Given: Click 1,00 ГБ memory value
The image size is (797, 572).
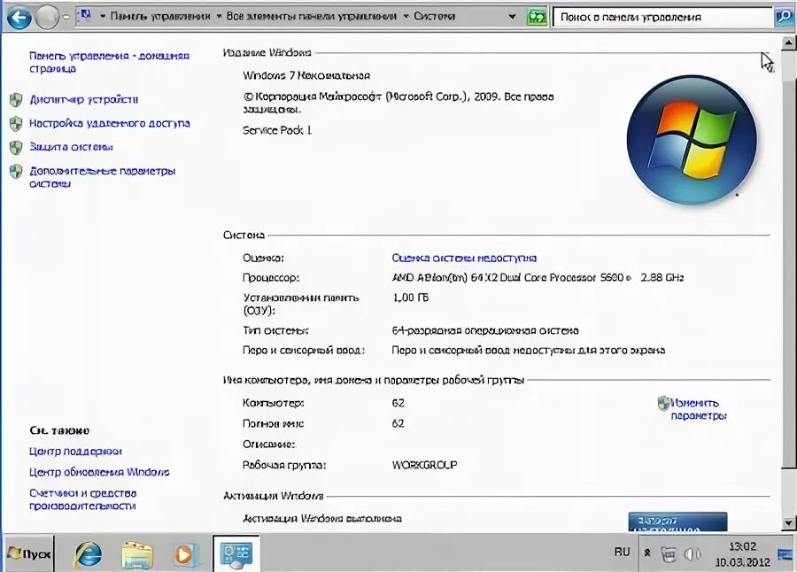Looking at the screenshot, I should click(x=411, y=298).
